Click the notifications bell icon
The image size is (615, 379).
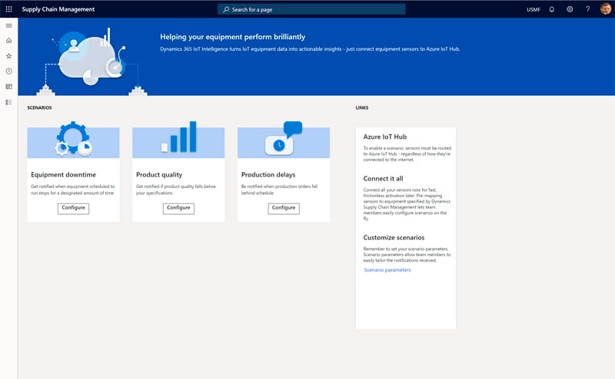(x=551, y=9)
